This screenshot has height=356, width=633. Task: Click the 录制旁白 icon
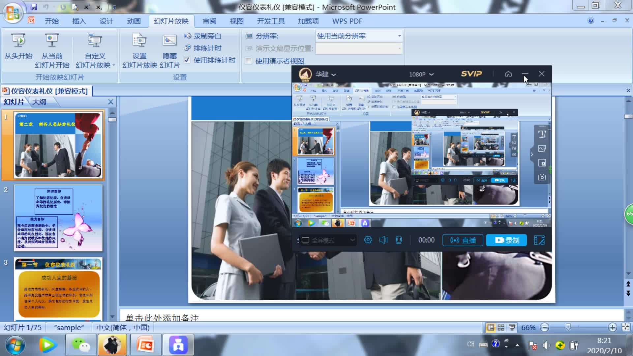pos(188,36)
